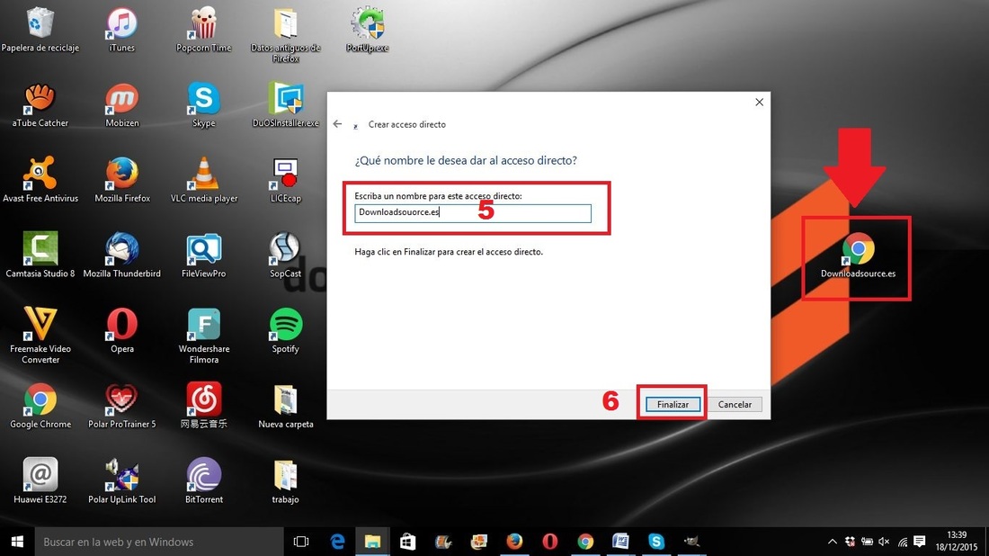Click the Finalizar button
This screenshot has width=989, height=556.
coord(673,405)
